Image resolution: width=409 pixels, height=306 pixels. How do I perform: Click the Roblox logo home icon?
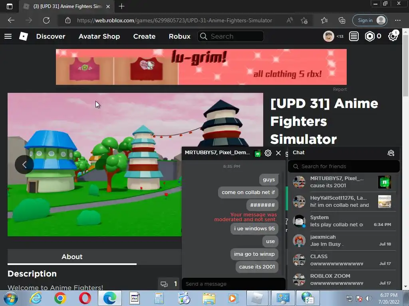[24, 36]
